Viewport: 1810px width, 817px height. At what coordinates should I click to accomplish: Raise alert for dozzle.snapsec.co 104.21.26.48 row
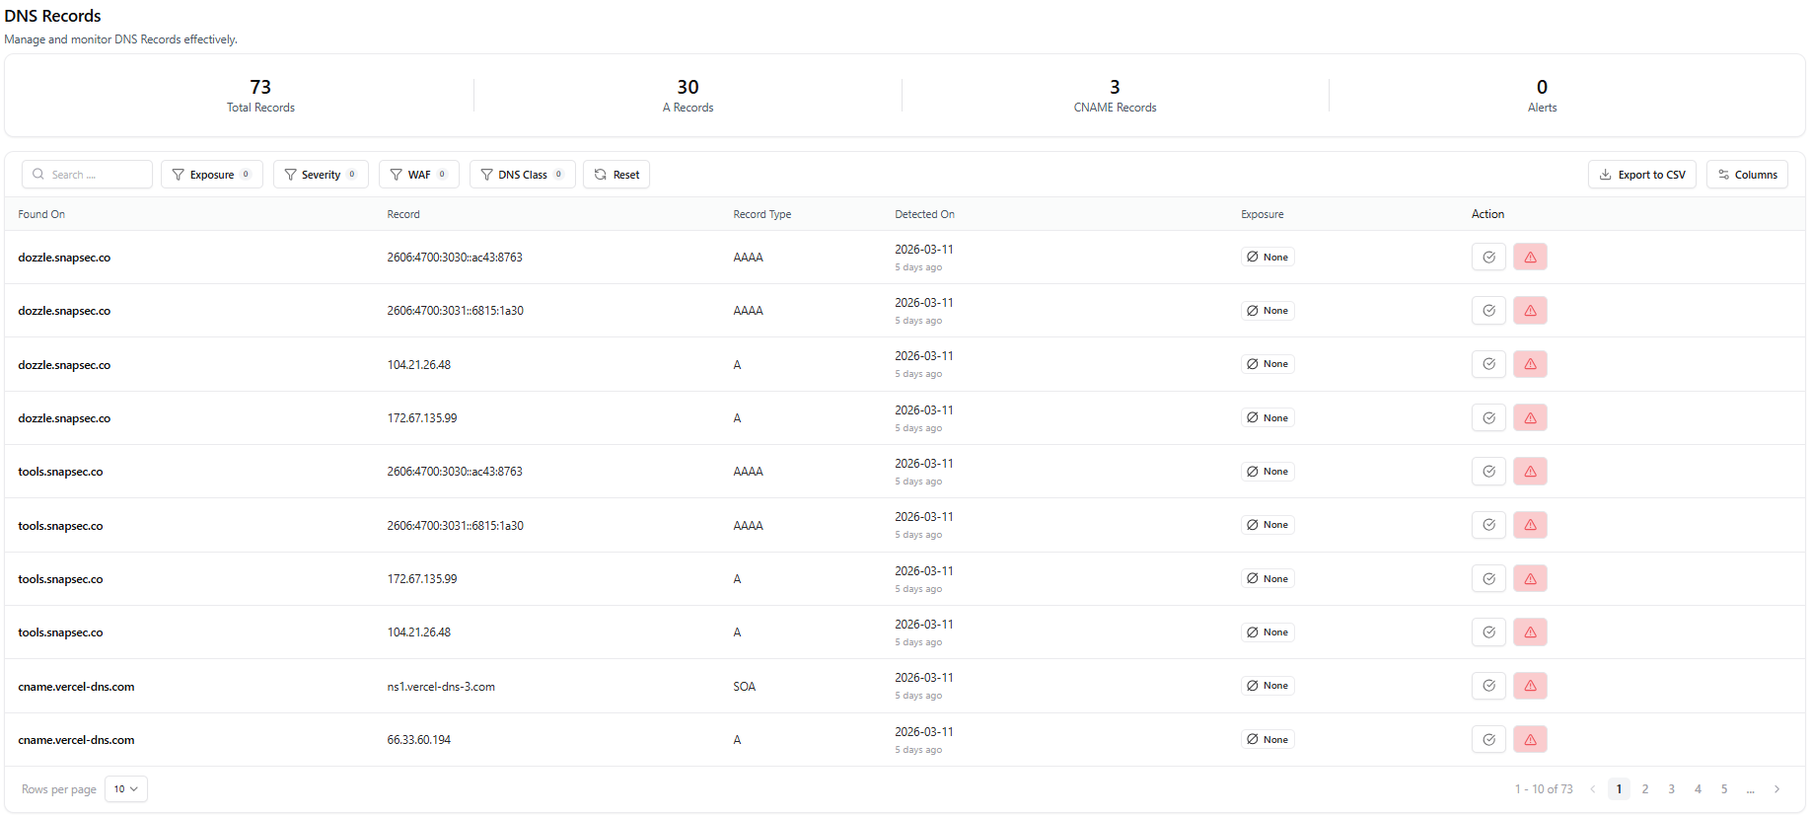click(x=1530, y=364)
